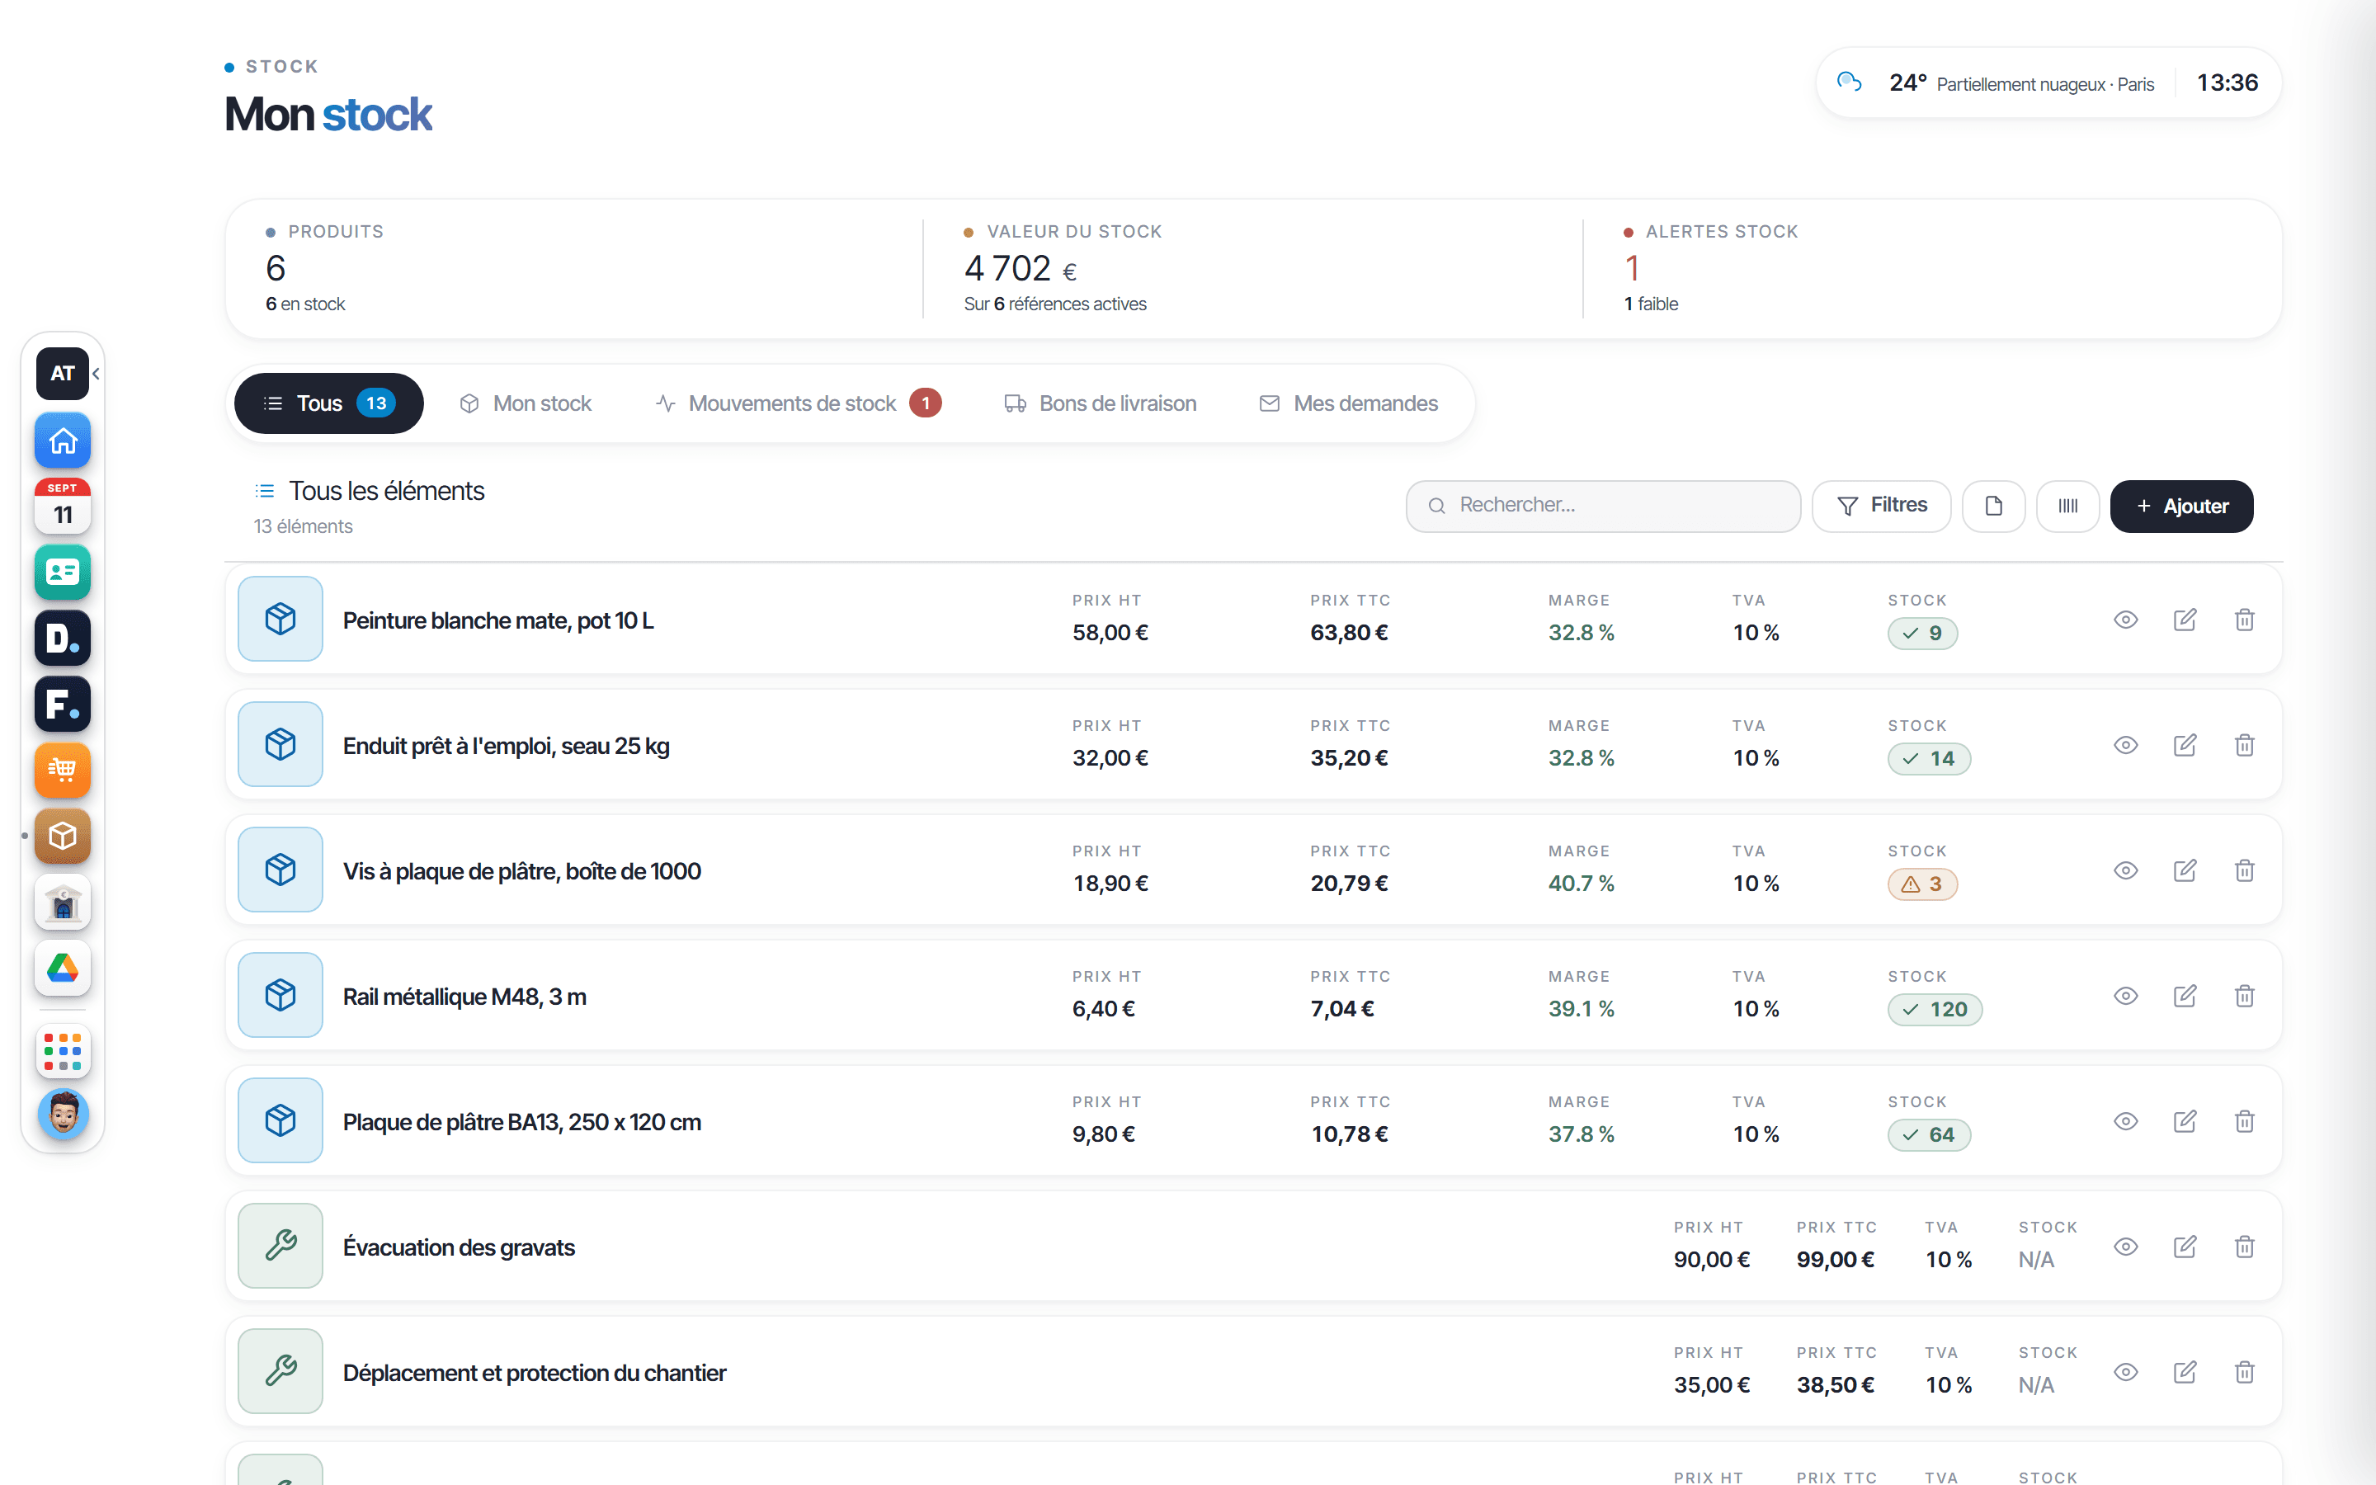Open the teal contacts card icon
The width and height of the screenshot is (2376, 1485).
coord(63,572)
